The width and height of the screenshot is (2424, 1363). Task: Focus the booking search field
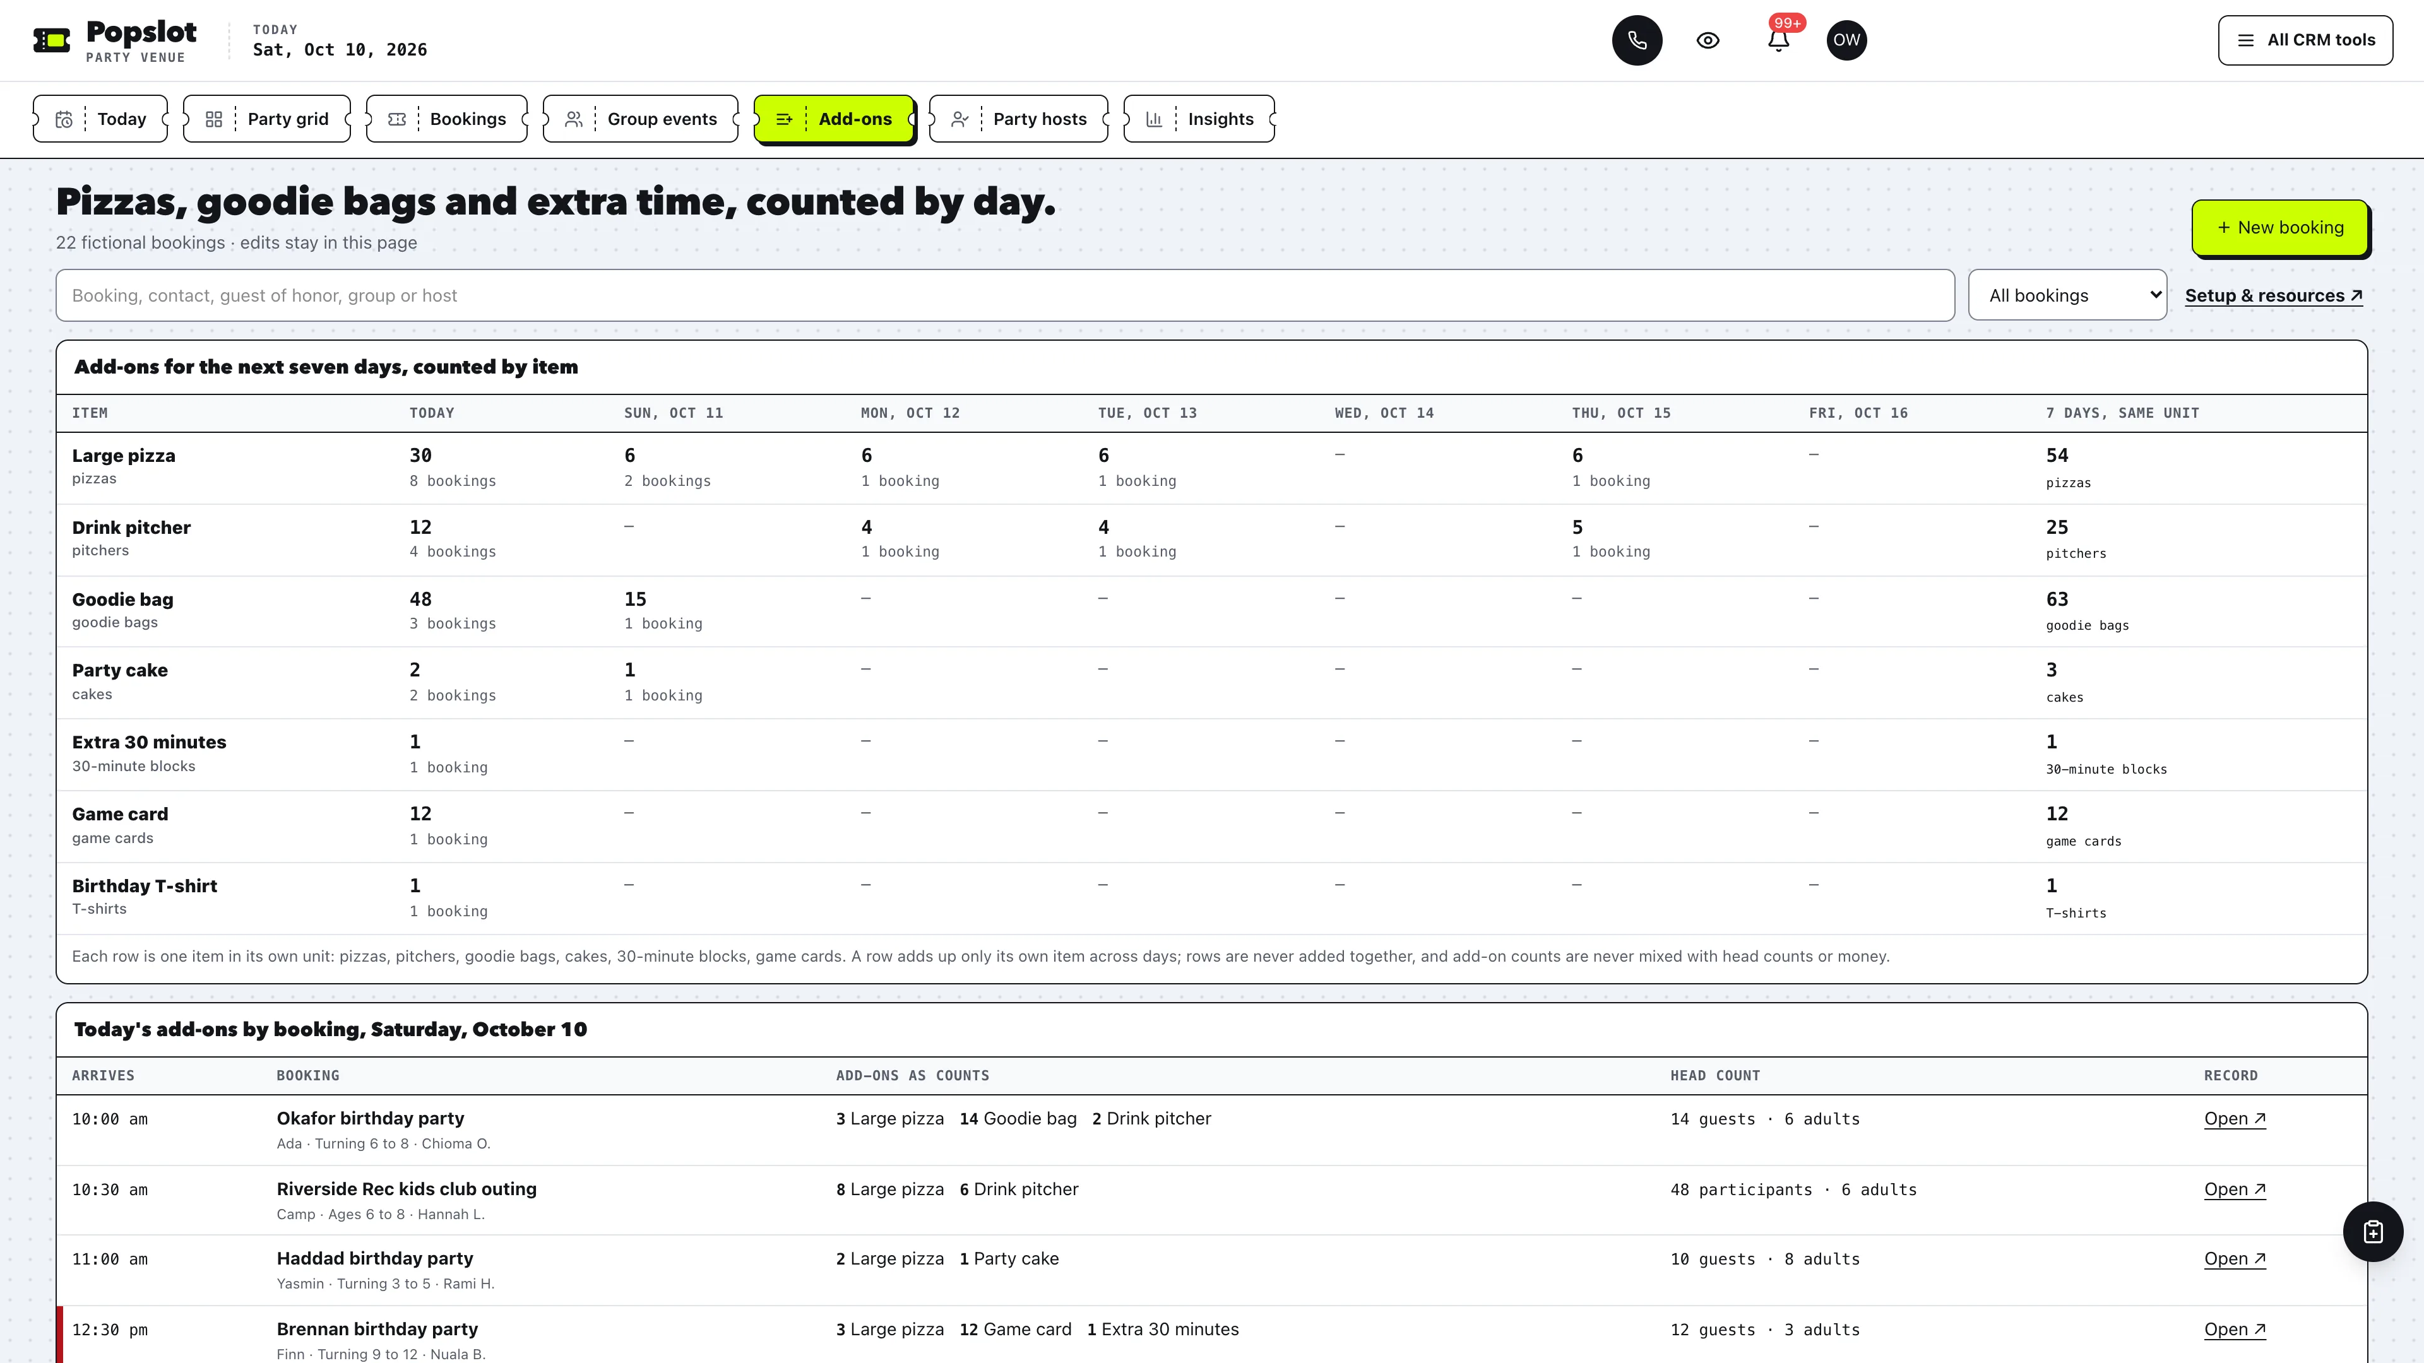[x=1005, y=295]
